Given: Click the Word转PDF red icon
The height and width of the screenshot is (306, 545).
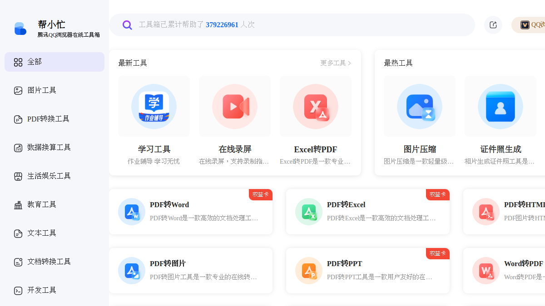Looking at the screenshot, I should point(486,271).
